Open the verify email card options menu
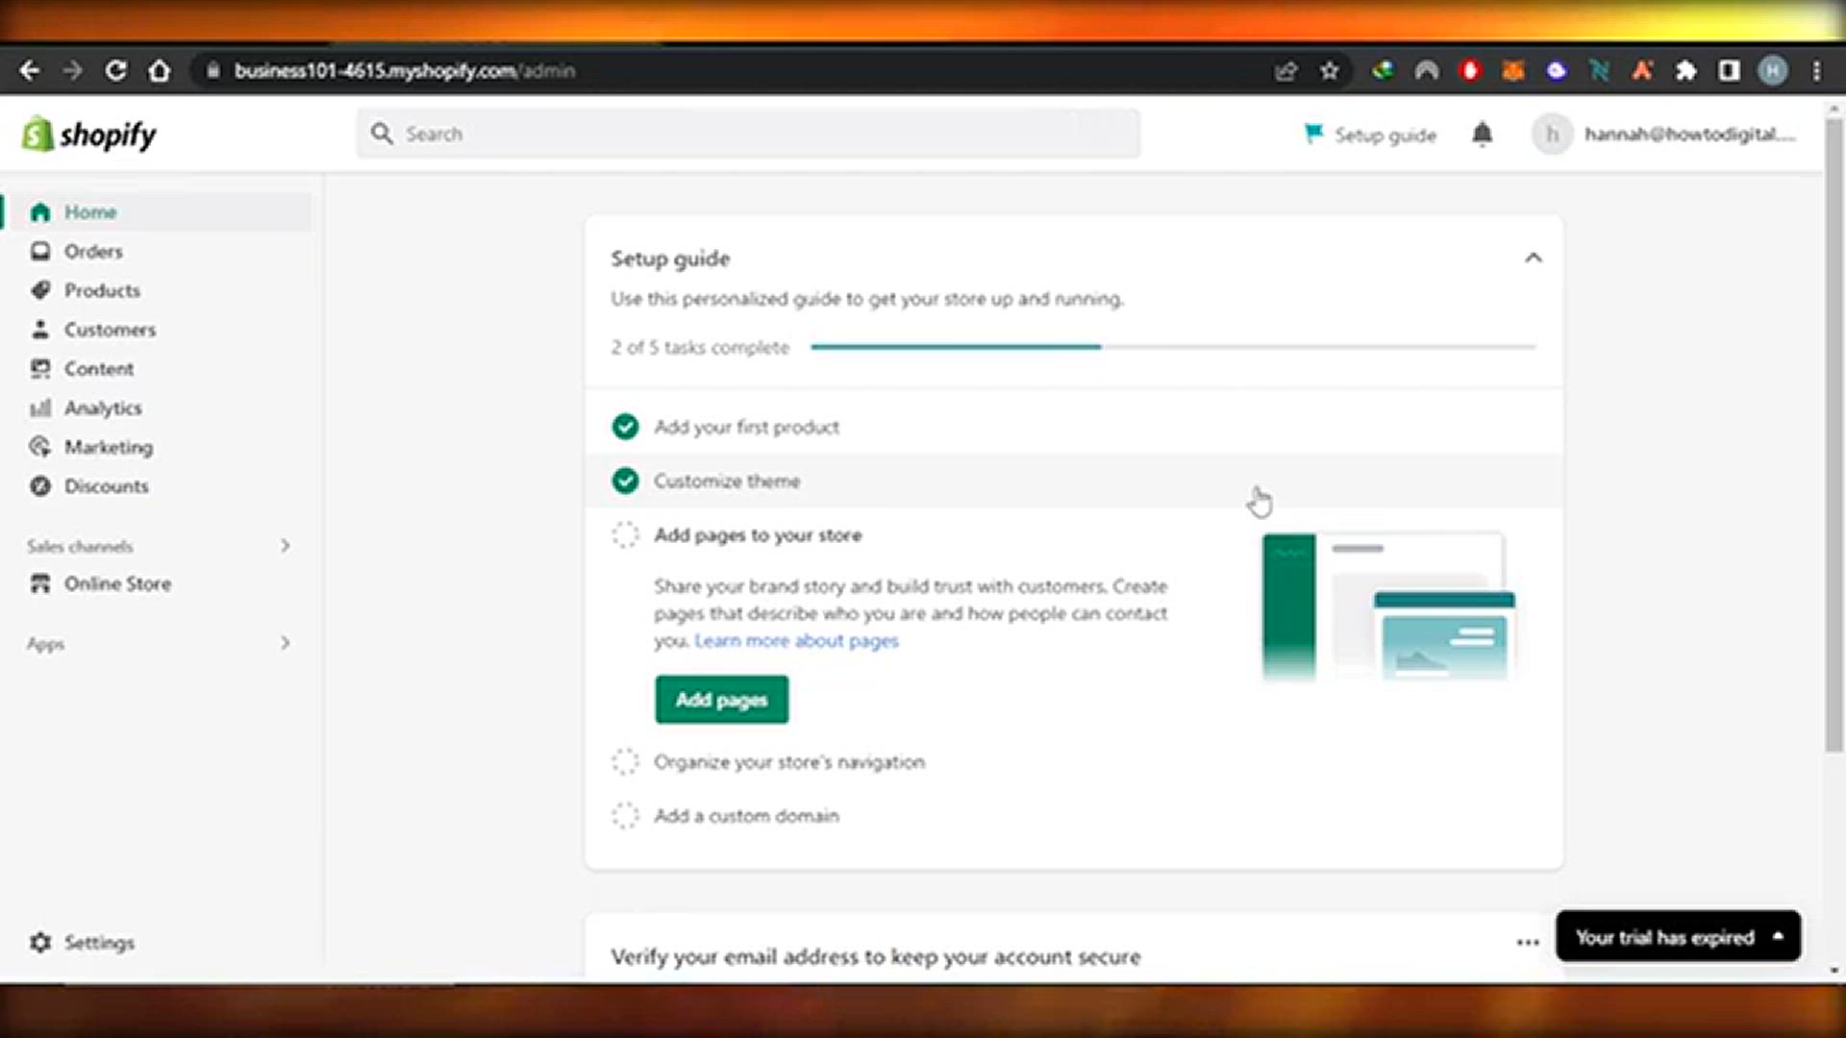Screen dimensions: 1846x1038 tap(1528, 942)
